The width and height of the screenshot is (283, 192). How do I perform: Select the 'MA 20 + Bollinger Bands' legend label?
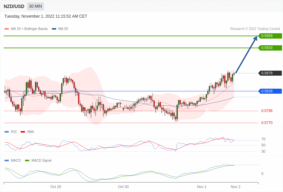(29, 29)
